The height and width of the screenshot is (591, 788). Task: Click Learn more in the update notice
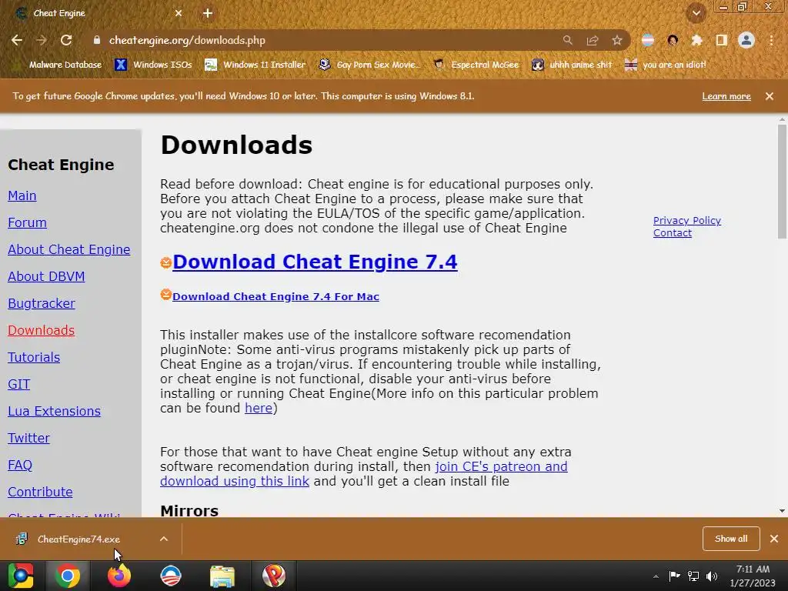pyautogui.click(x=726, y=96)
